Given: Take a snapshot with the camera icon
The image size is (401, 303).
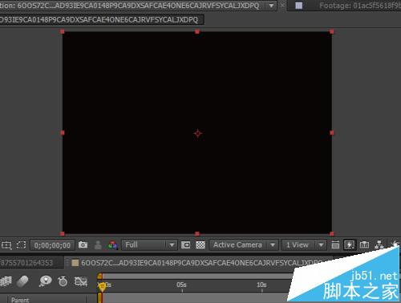Looking at the screenshot, I should click(83, 244).
